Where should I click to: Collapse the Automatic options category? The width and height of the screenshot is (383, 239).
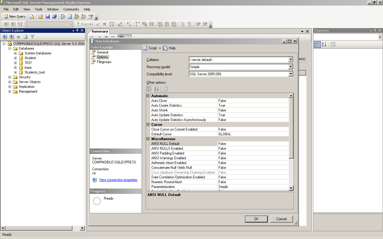tap(148, 96)
